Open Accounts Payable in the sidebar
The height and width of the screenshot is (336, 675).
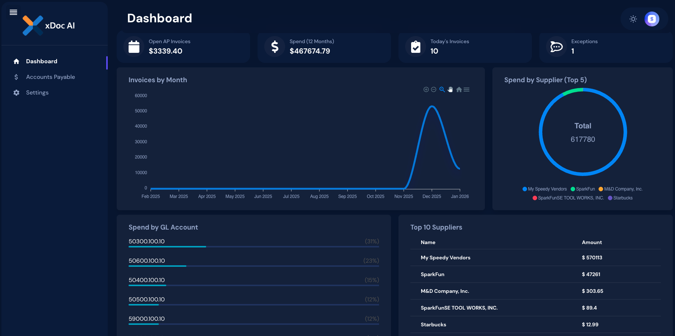pyautogui.click(x=50, y=77)
